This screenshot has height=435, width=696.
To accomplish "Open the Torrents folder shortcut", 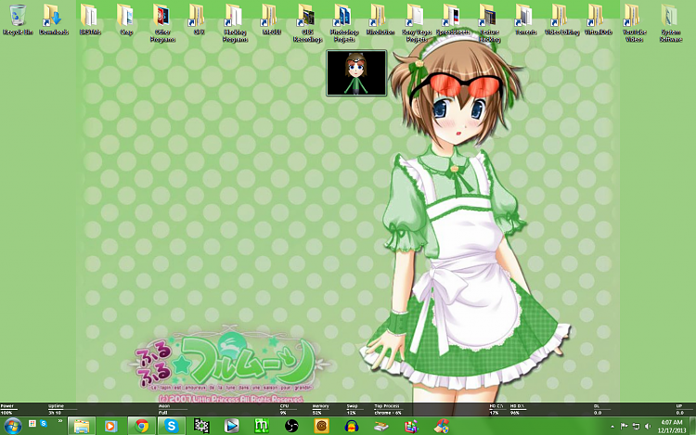I will (525, 19).
